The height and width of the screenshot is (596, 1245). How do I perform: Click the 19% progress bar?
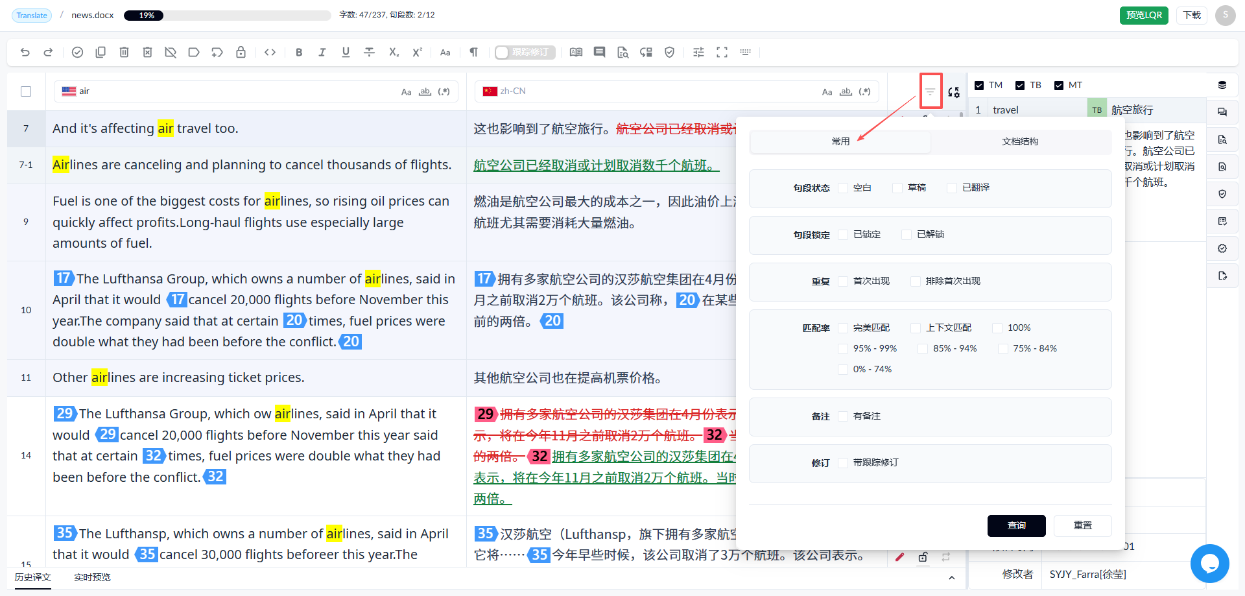(x=227, y=16)
